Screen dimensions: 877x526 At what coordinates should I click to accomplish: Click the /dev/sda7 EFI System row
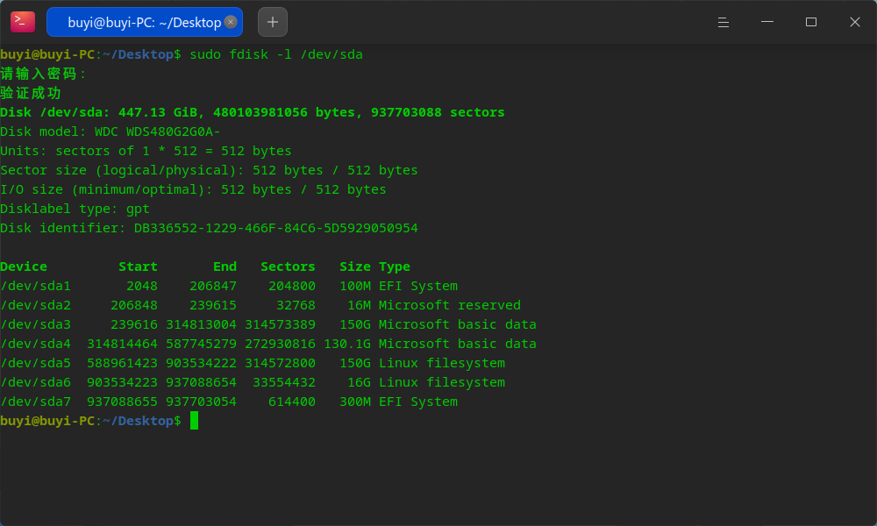pos(229,402)
